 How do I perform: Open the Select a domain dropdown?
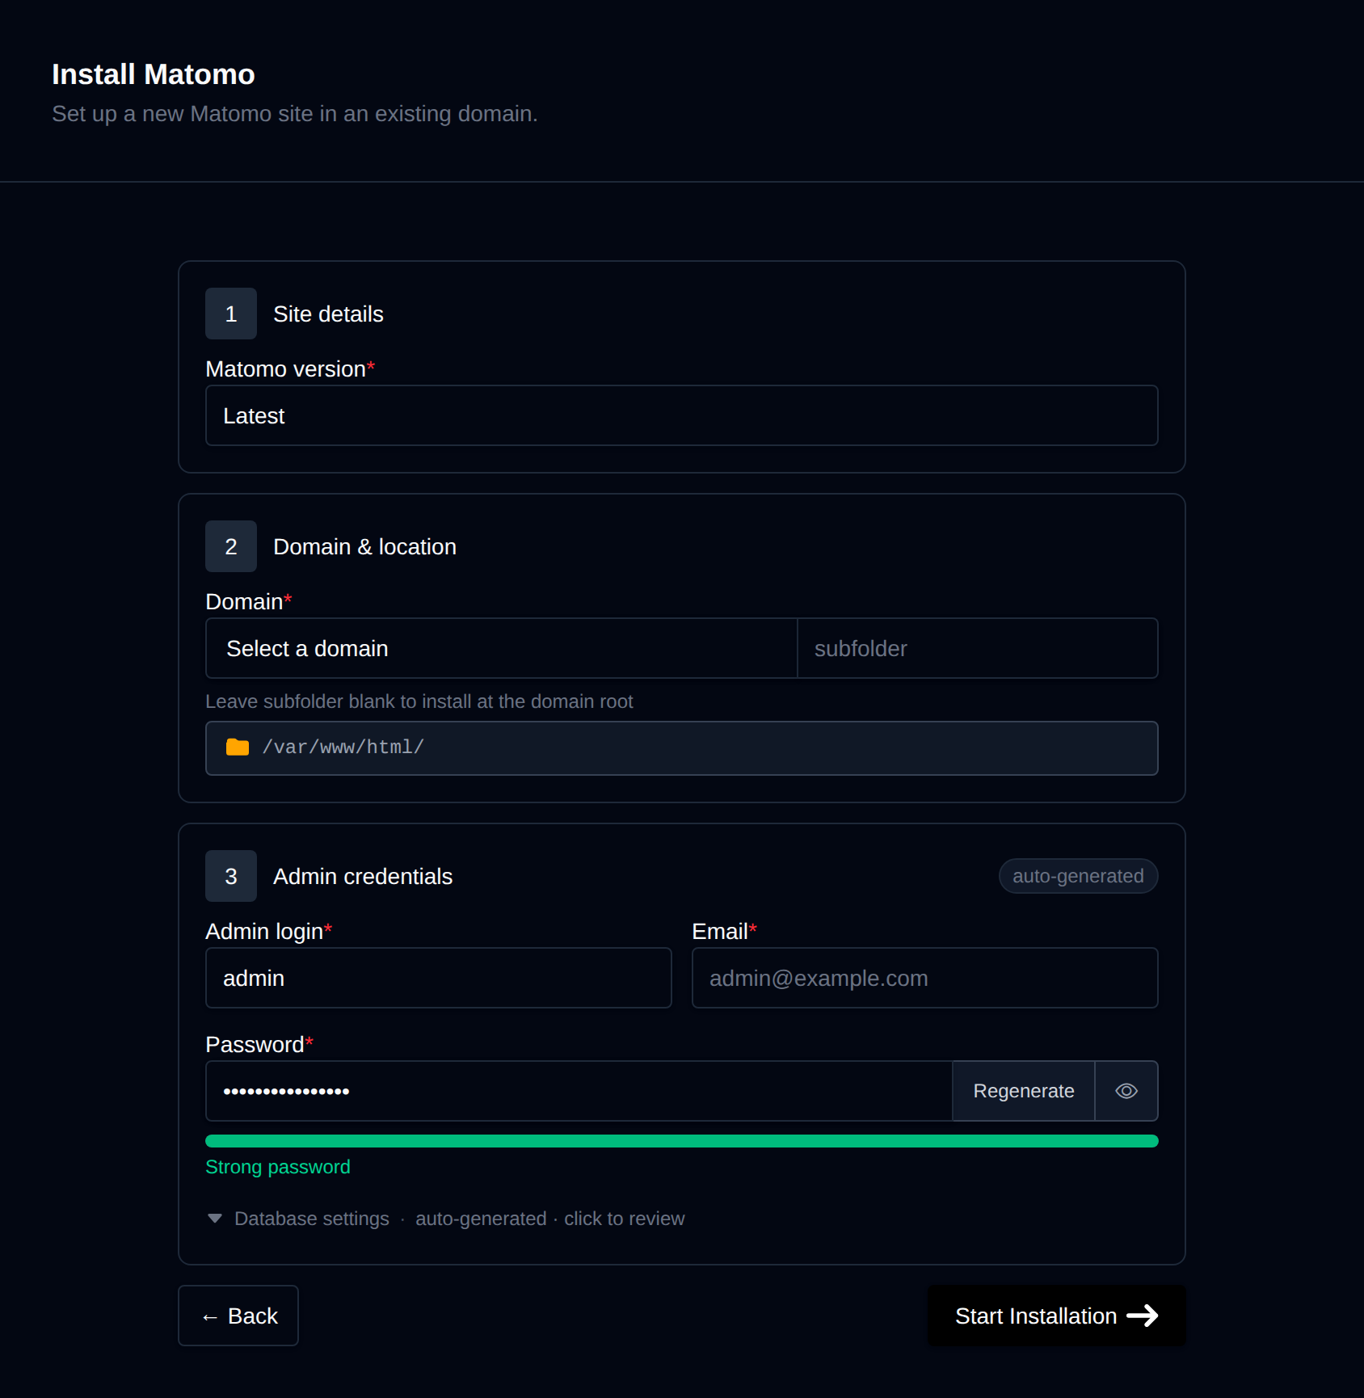[x=502, y=648]
